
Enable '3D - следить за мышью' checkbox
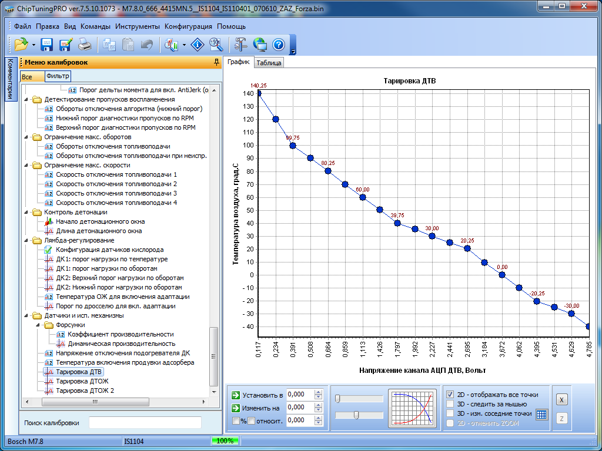(x=450, y=404)
